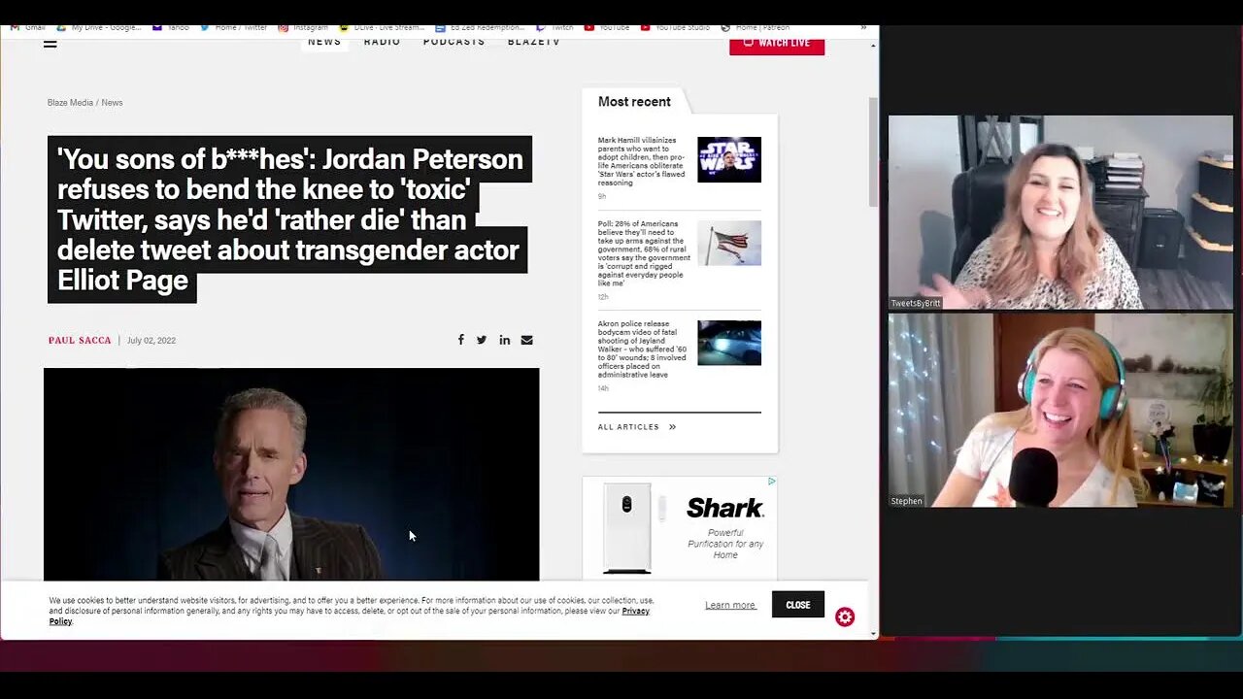Open the My Drive Google bookmark

point(99,28)
